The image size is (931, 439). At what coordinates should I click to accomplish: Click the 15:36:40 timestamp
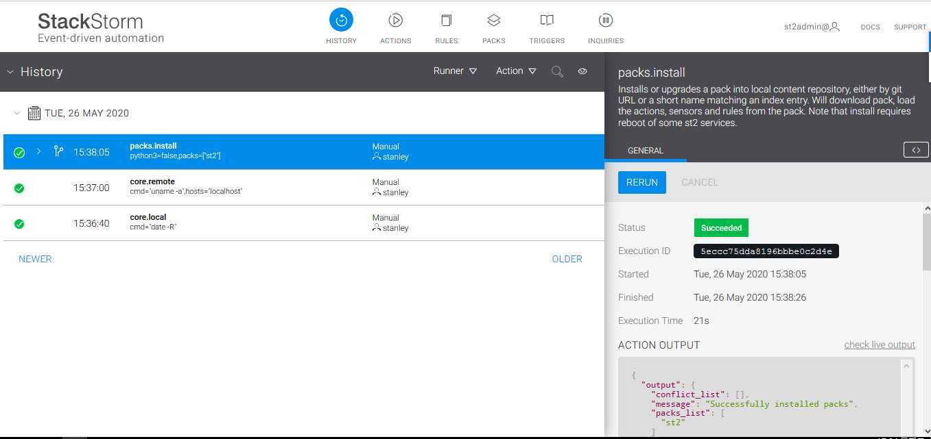pyautogui.click(x=91, y=223)
